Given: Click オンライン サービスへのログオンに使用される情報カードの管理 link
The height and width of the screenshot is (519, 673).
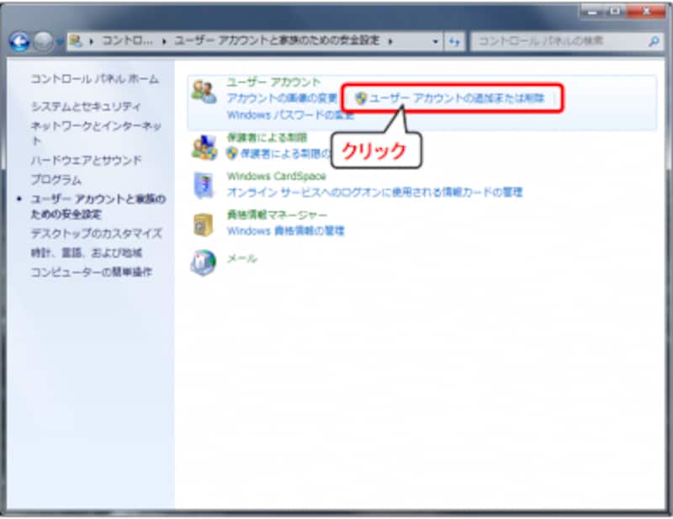Looking at the screenshot, I should click(374, 192).
